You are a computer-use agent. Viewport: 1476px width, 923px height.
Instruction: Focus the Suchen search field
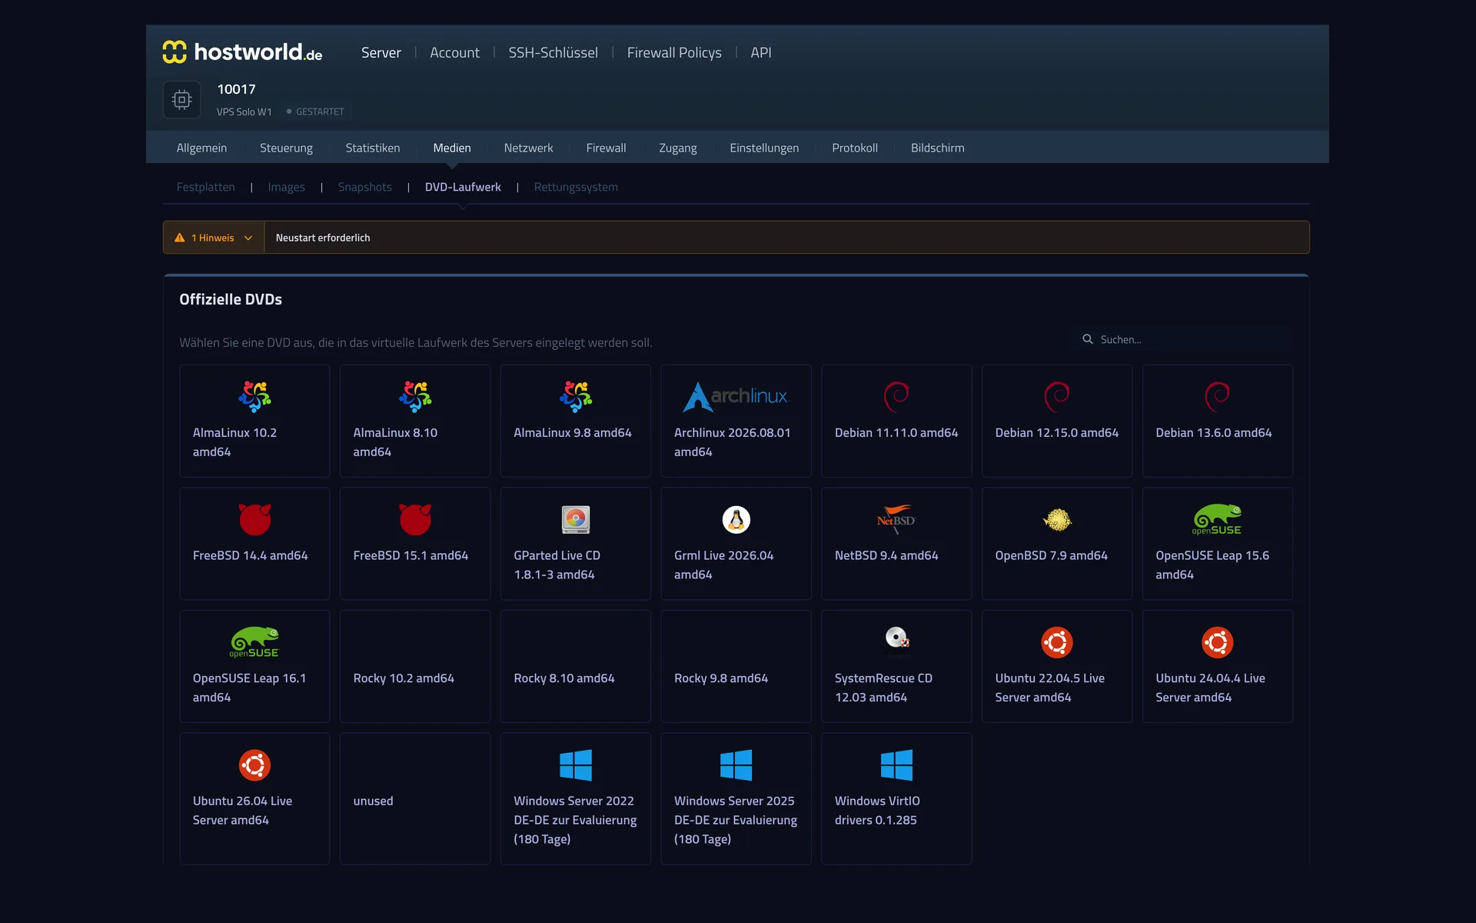click(1182, 339)
